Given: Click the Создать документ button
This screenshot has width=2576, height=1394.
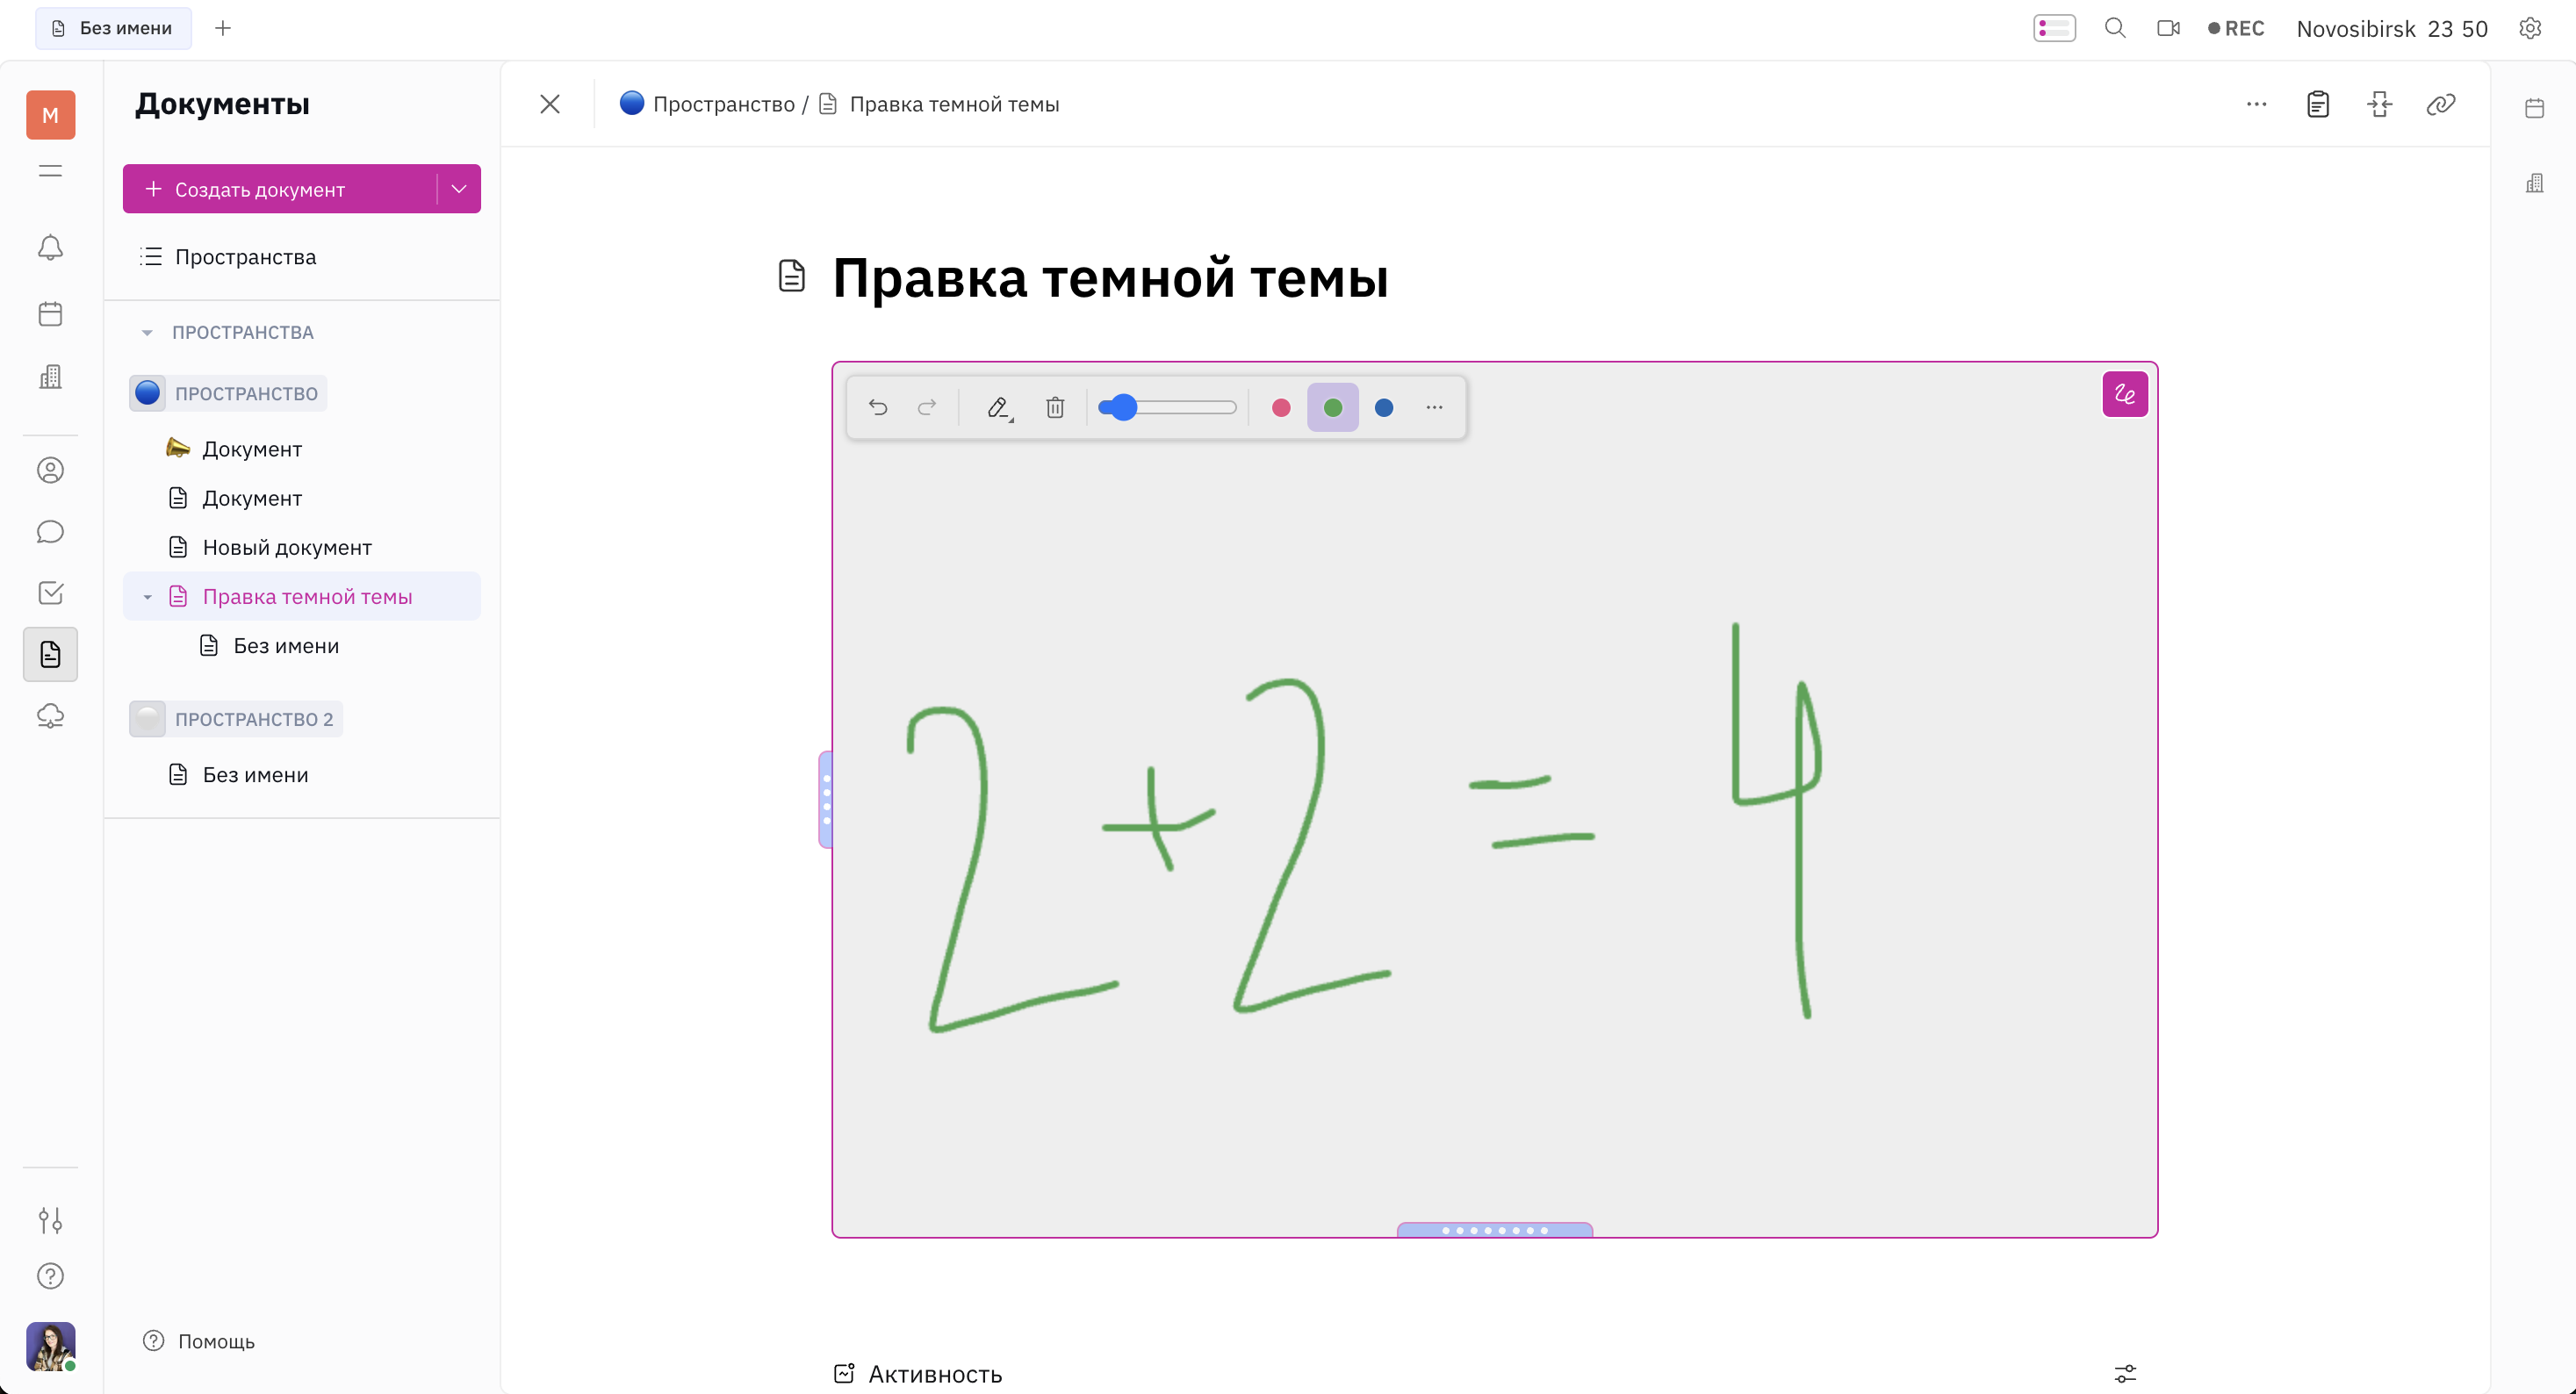Looking at the screenshot, I should 279,189.
